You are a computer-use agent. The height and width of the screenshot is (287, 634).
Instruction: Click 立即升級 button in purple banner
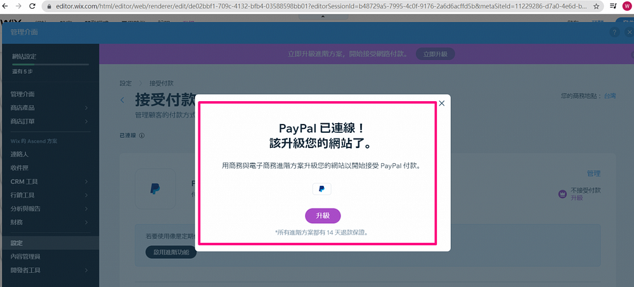pyautogui.click(x=435, y=54)
